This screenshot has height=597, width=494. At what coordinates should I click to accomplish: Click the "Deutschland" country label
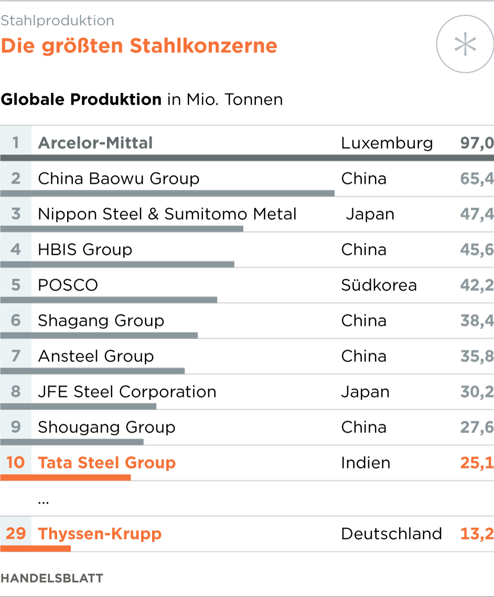point(391,534)
